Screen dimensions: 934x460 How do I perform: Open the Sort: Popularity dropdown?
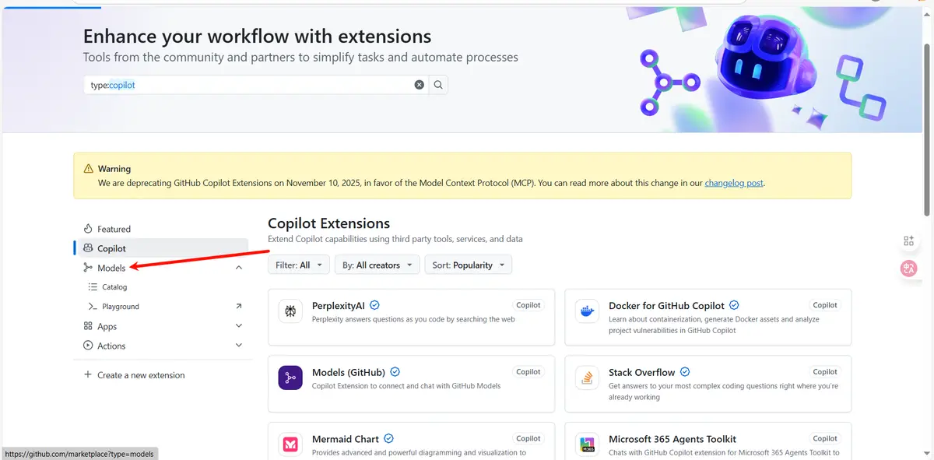469,265
